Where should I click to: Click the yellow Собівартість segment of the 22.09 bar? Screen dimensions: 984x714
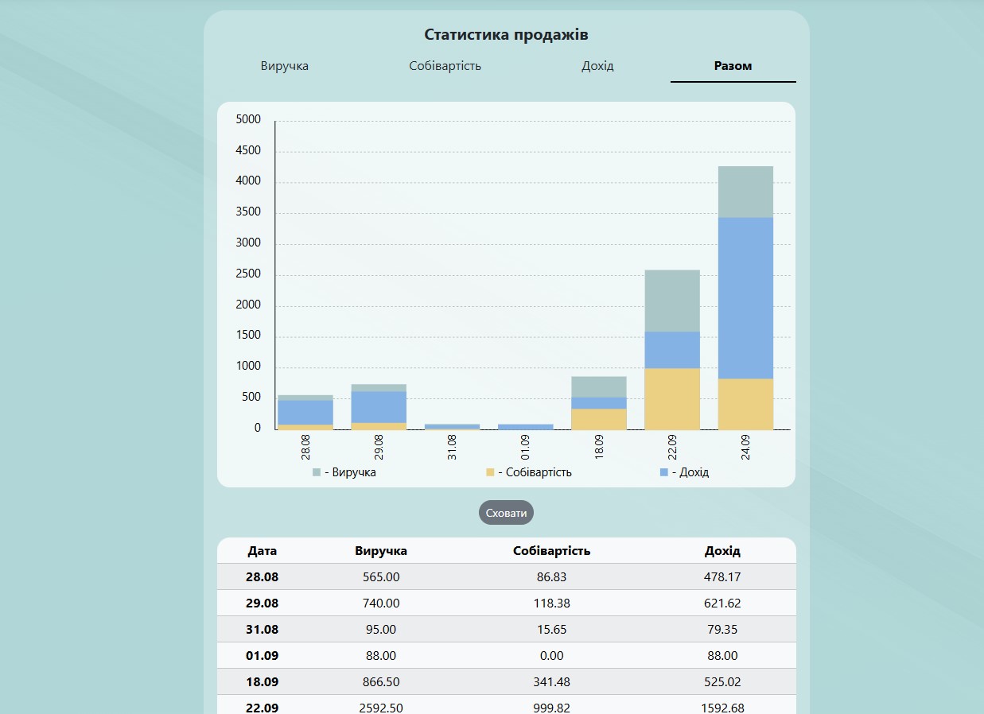point(672,399)
